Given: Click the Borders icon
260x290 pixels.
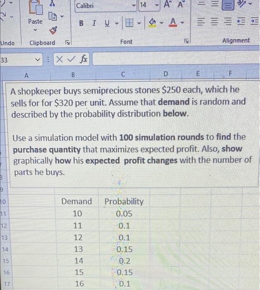Looking at the screenshot, I should click(x=129, y=23).
